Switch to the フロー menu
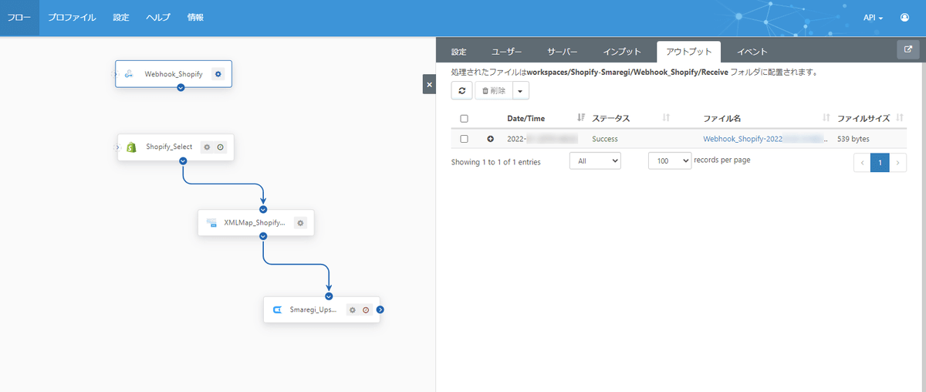926x392 pixels. [x=19, y=17]
